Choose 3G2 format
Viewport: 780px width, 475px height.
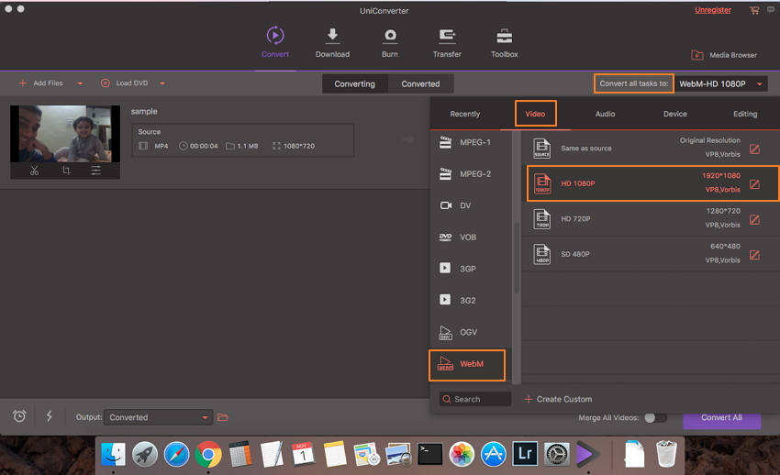pos(470,301)
